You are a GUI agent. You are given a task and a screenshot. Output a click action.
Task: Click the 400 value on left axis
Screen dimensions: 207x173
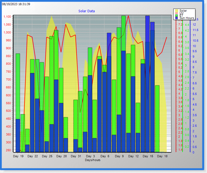pos(9,126)
